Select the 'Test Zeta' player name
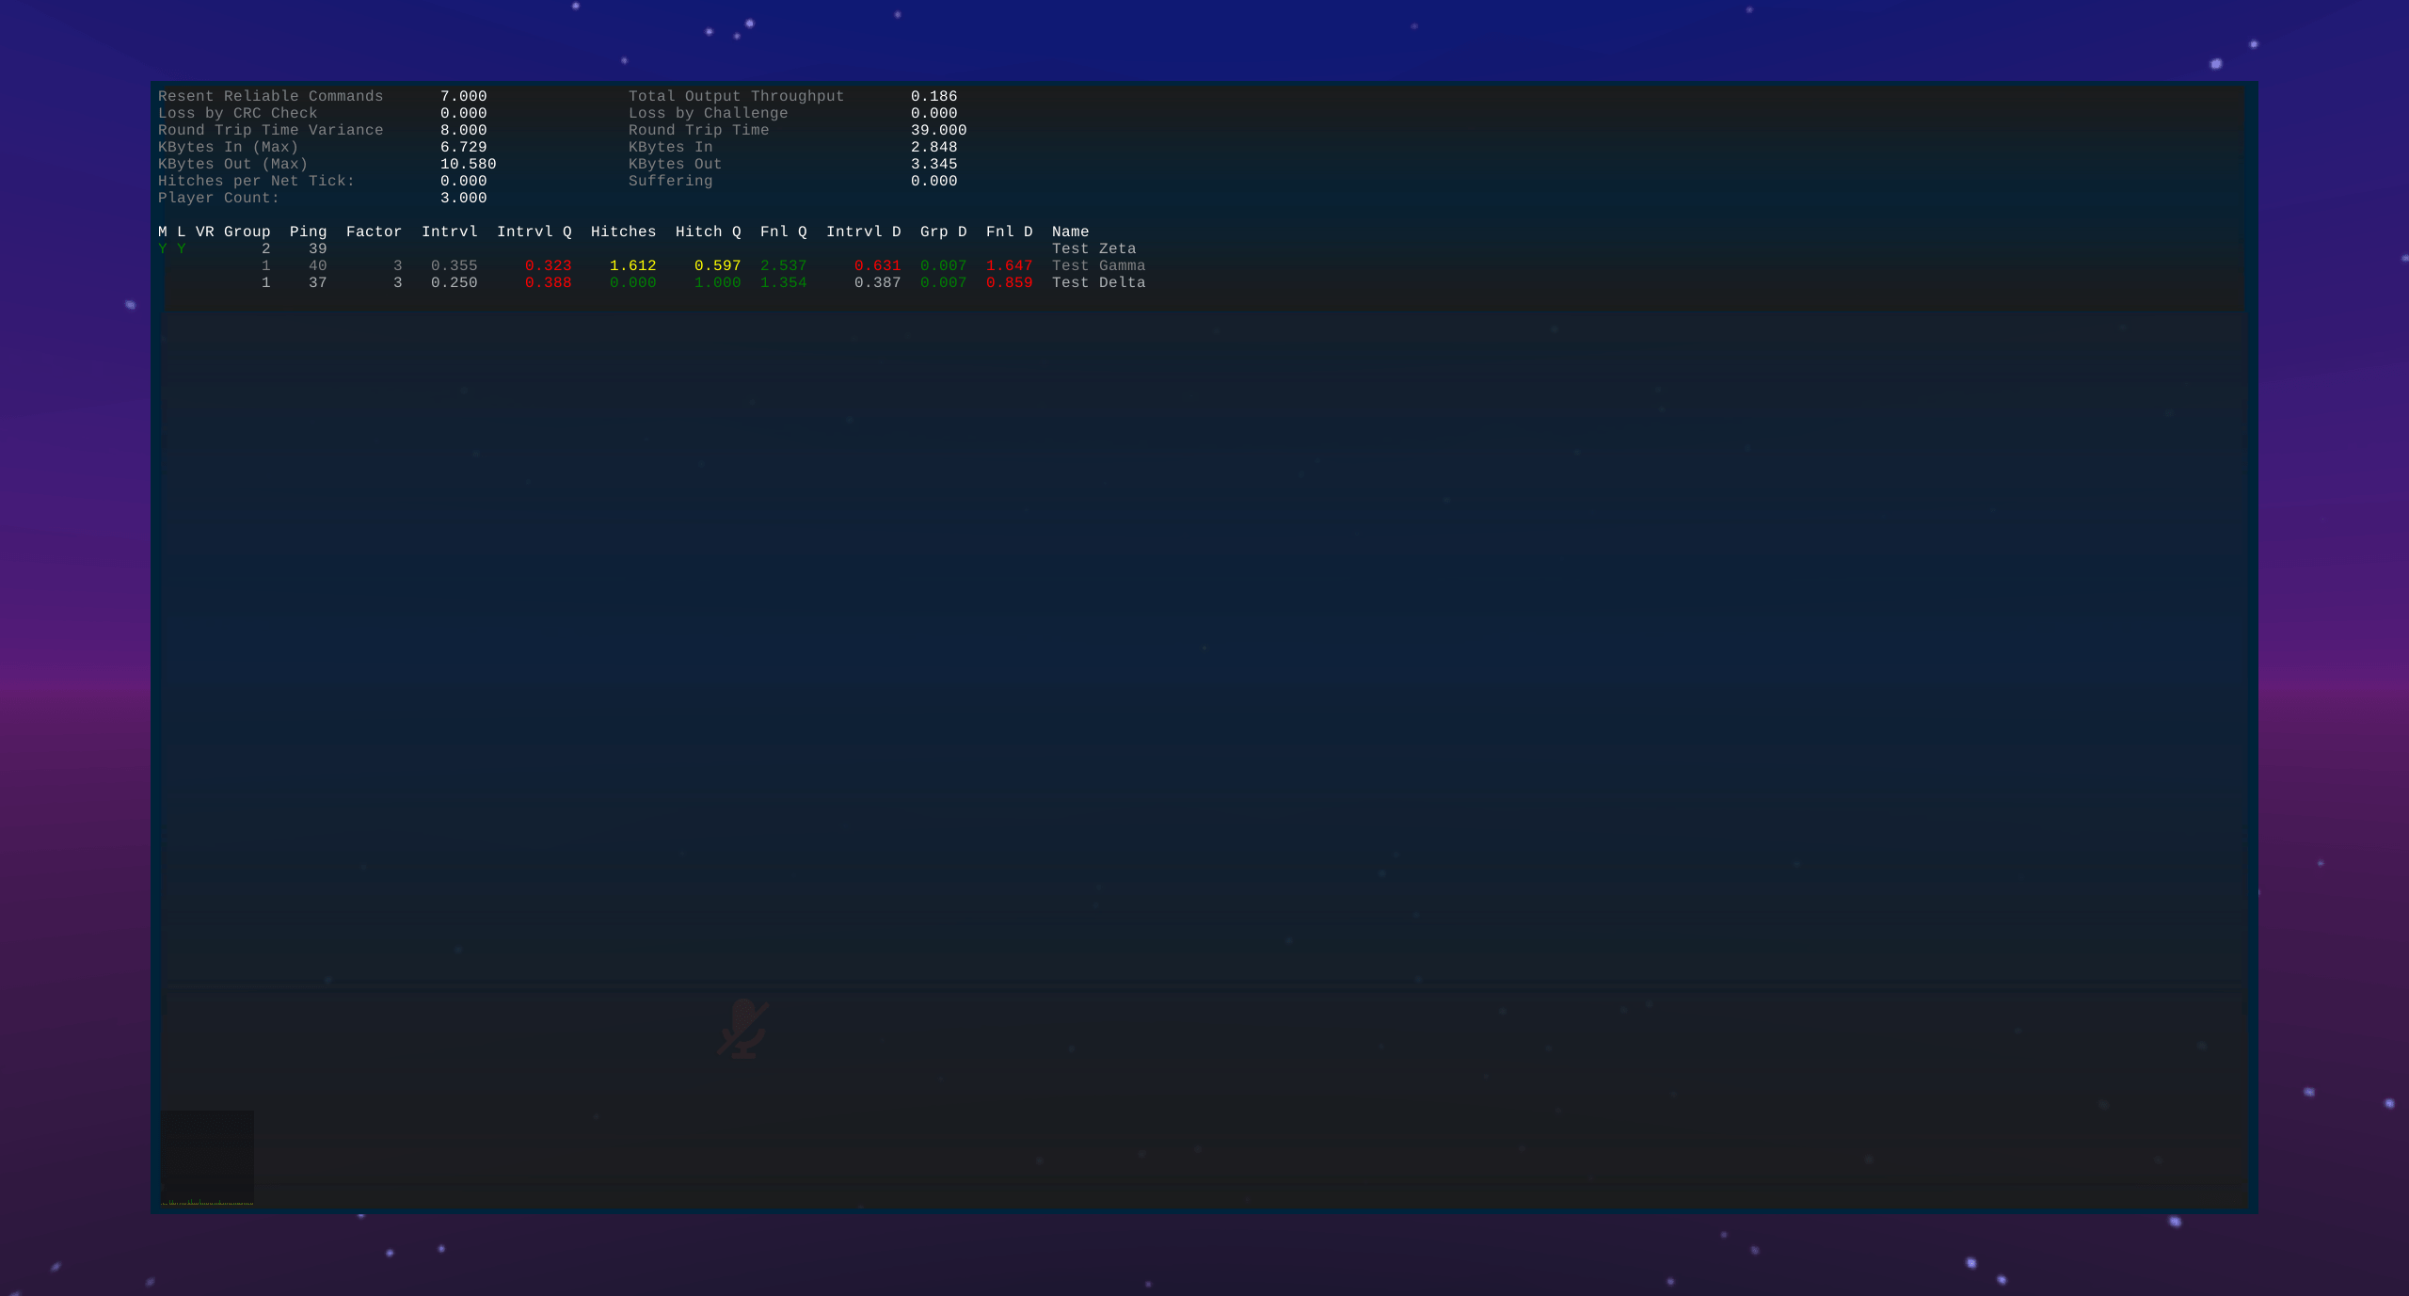2409x1296 pixels. pyautogui.click(x=1094, y=248)
